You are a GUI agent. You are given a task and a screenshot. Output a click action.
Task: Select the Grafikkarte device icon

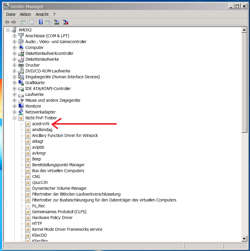point(21,83)
